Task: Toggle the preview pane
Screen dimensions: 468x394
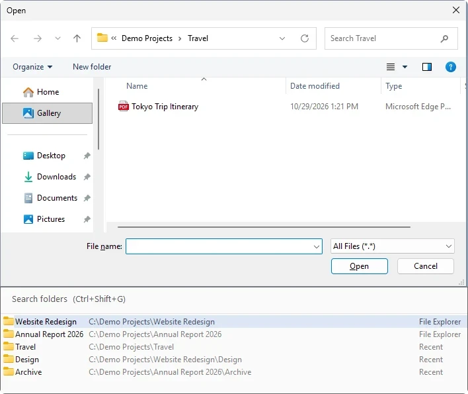Action: click(427, 67)
